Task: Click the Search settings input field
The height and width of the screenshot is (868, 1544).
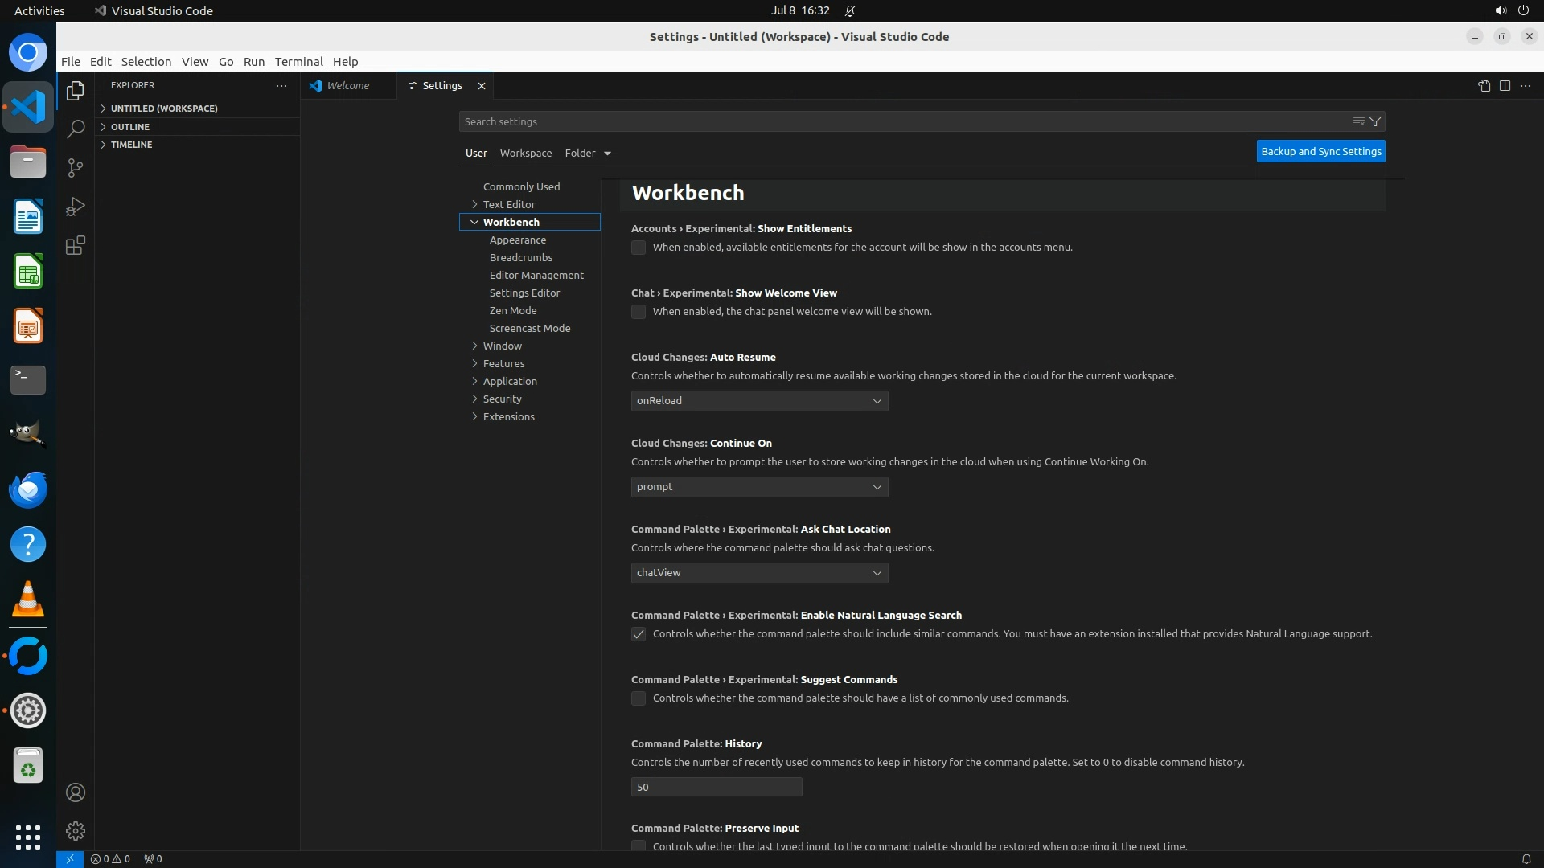Action: pos(901,121)
